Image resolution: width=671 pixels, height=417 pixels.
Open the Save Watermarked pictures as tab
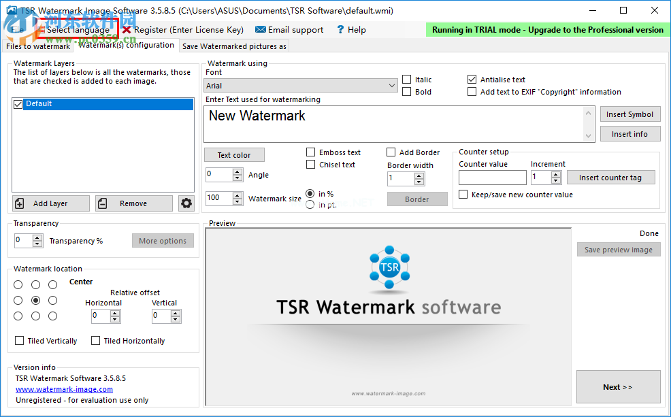(233, 46)
